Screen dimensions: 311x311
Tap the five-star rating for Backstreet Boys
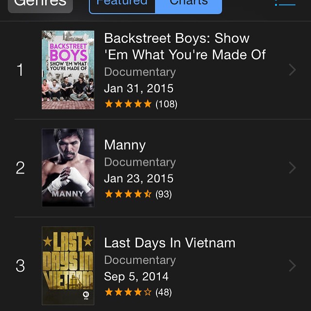coord(128,104)
